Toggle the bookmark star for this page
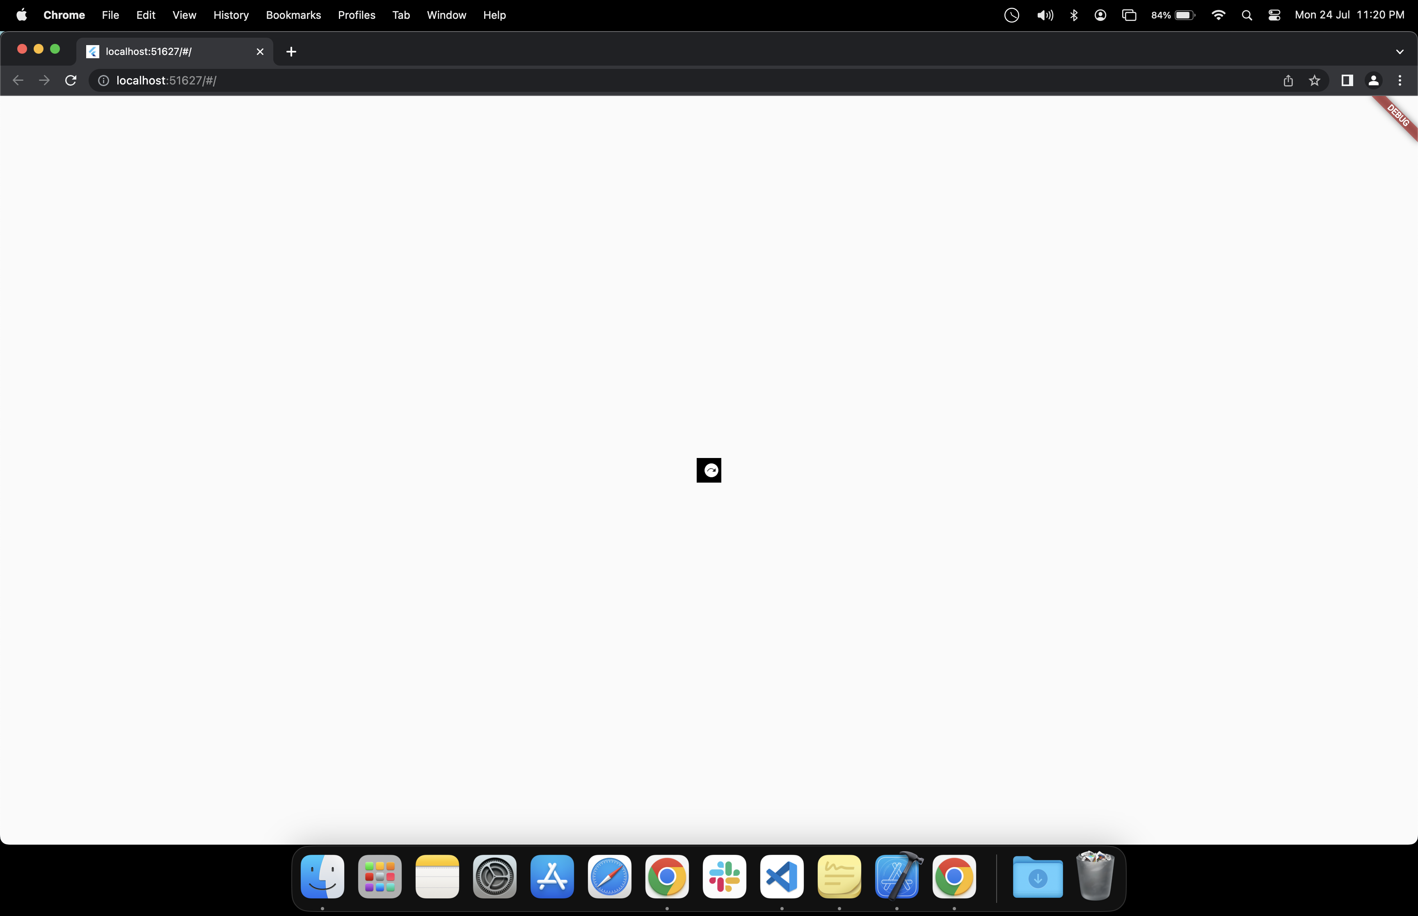The image size is (1418, 916). click(1315, 80)
